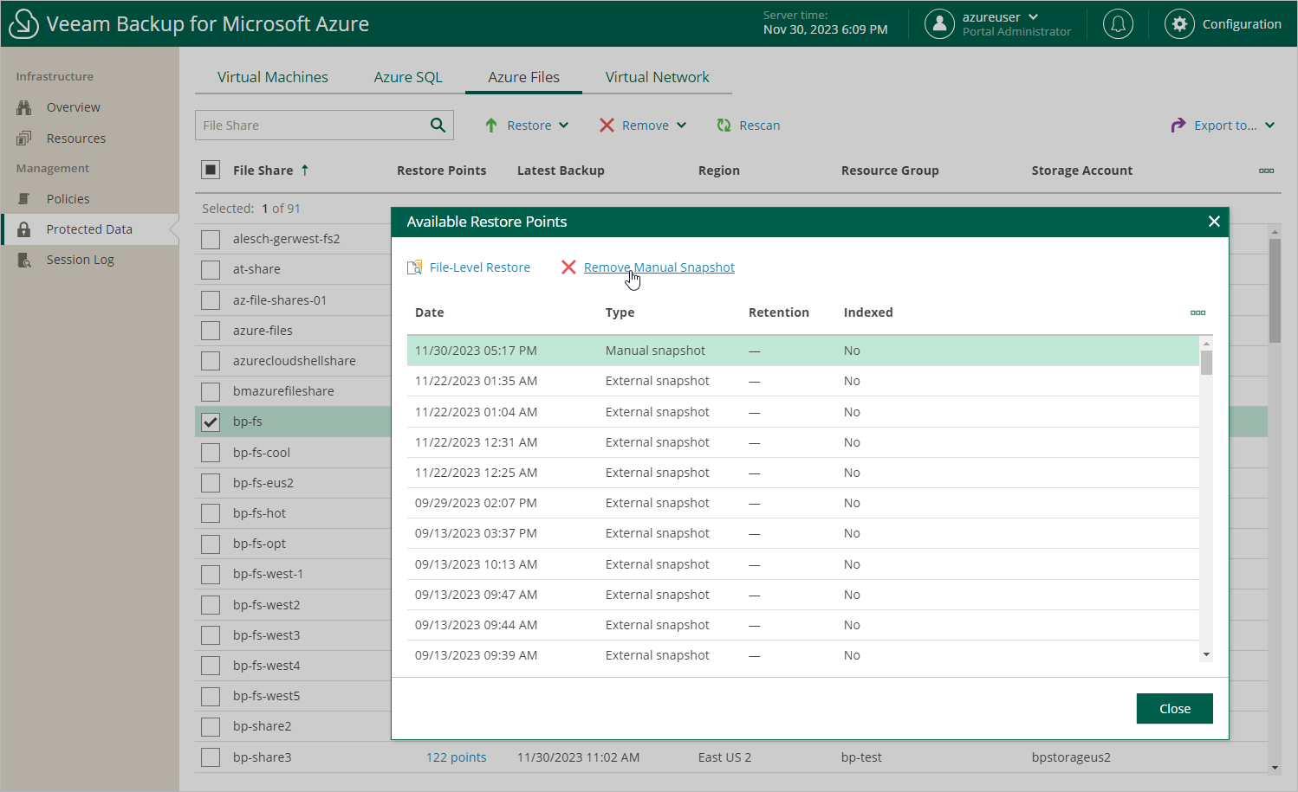Image resolution: width=1298 pixels, height=792 pixels.
Task: Switch to the Virtual Machines tab
Action: click(273, 77)
